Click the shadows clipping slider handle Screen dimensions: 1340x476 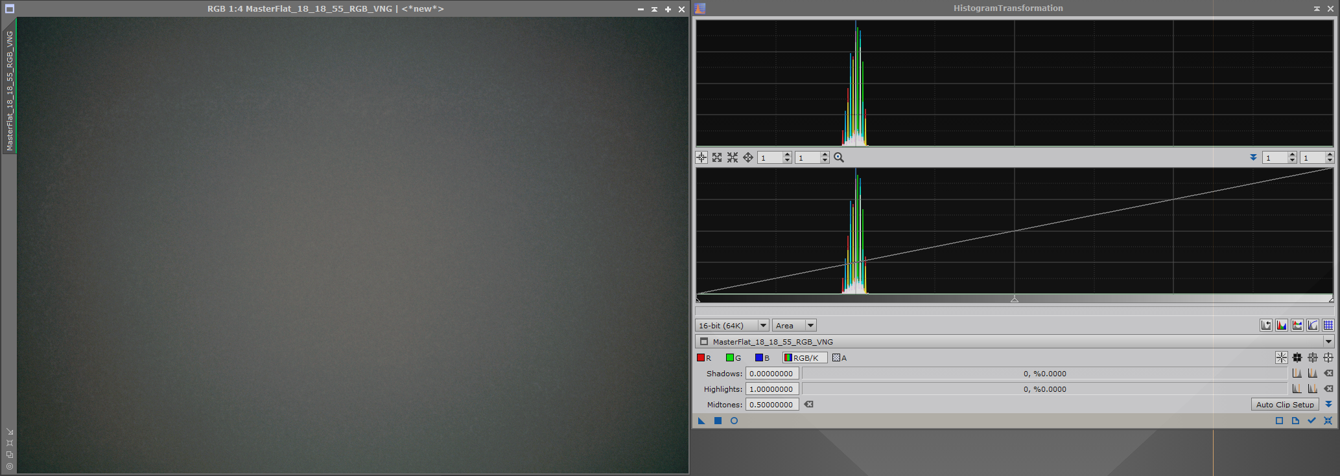click(698, 299)
